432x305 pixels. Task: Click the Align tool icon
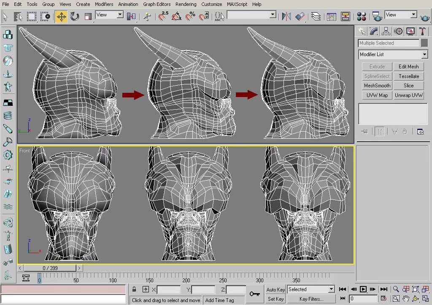300,16
